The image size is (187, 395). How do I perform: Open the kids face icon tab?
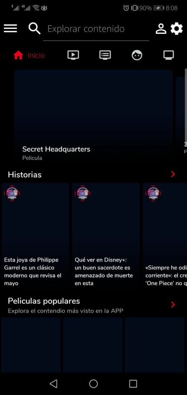pos(137,55)
